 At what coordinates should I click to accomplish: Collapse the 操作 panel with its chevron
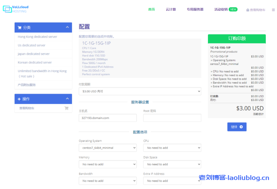(x=67, y=99)
